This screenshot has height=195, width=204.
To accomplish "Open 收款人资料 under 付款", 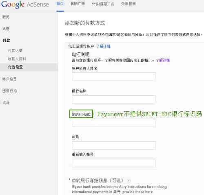I will coord(17,59).
